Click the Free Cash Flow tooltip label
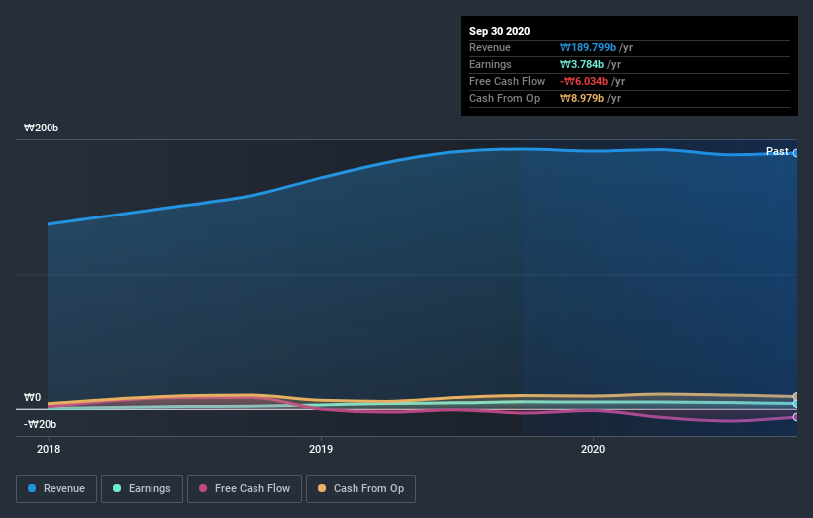This screenshot has width=813, height=518. [507, 82]
